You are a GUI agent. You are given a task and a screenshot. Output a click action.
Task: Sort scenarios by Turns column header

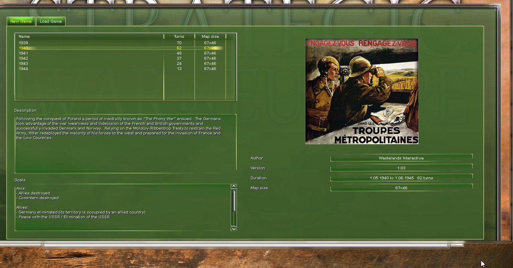[179, 36]
